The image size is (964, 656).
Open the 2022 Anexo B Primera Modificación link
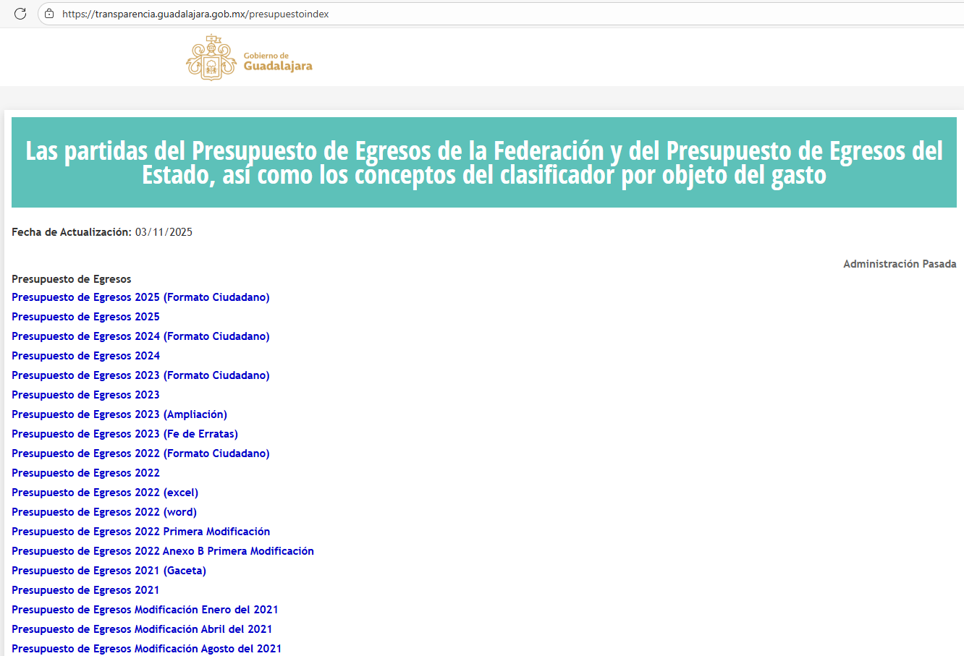coord(163,551)
